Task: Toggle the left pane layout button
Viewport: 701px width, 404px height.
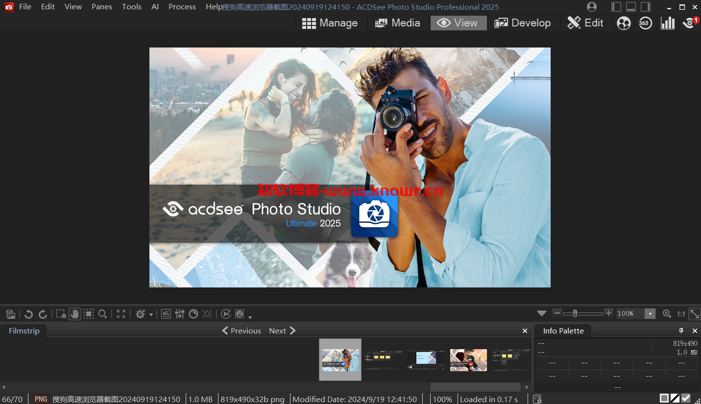Action: point(616,7)
